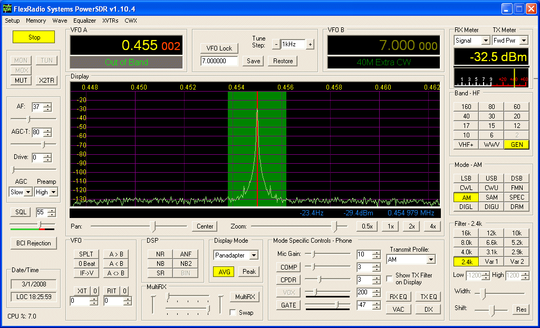
Task: Select the 40 meter band button
Action: pyautogui.click(x=466, y=116)
